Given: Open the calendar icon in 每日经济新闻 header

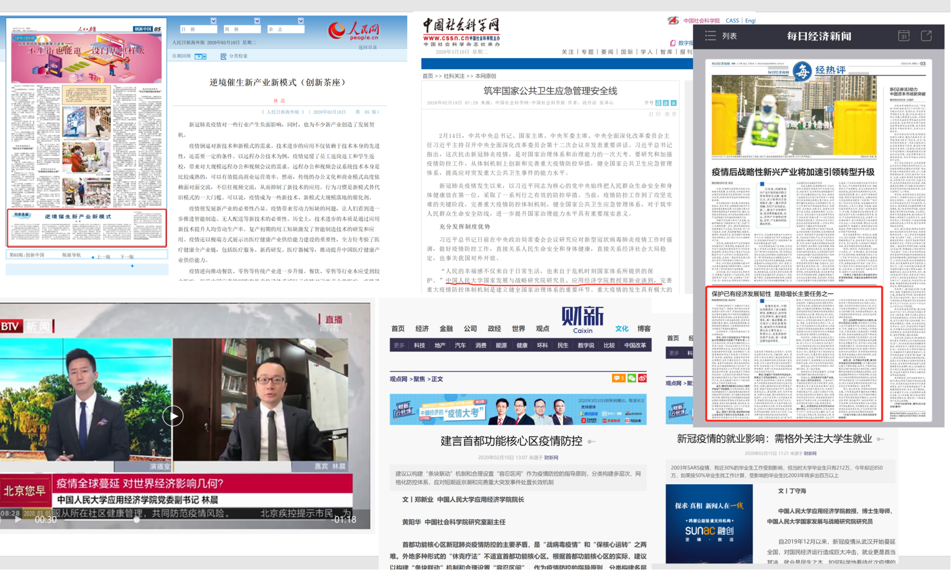Looking at the screenshot, I should [x=904, y=36].
